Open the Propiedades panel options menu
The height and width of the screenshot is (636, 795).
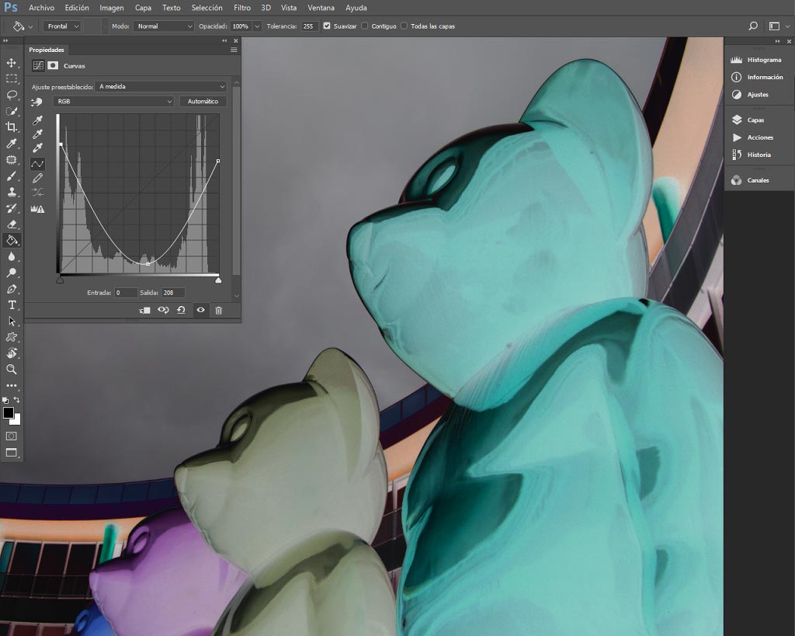(x=234, y=50)
